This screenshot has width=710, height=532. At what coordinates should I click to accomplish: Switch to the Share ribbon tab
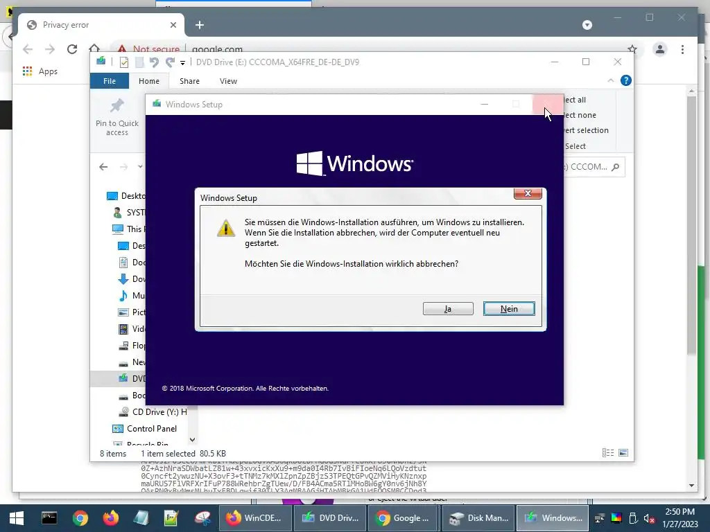tap(189, 81)
